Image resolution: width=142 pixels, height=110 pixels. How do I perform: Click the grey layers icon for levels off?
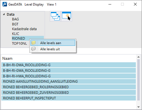(x=34, y=49)
